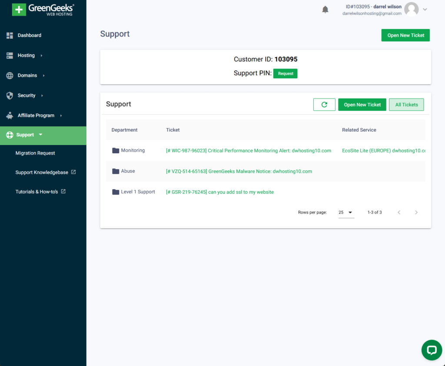Show All Tickets
Viewport: 445px width, 366px height.
406,105
